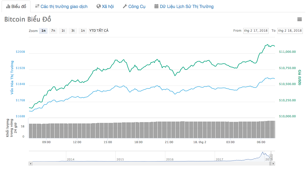
Task: Click the 18. thg 2 date axis label
Action: [200, 142]
